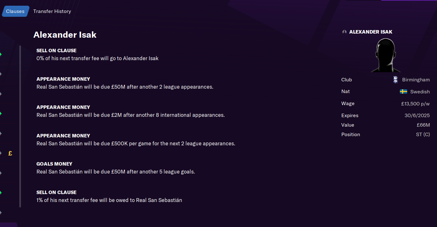The width and height of the screenshot is (437, 227).
Task: Click the £13,500 p/w wage value
Action: [x=415, y=104]
